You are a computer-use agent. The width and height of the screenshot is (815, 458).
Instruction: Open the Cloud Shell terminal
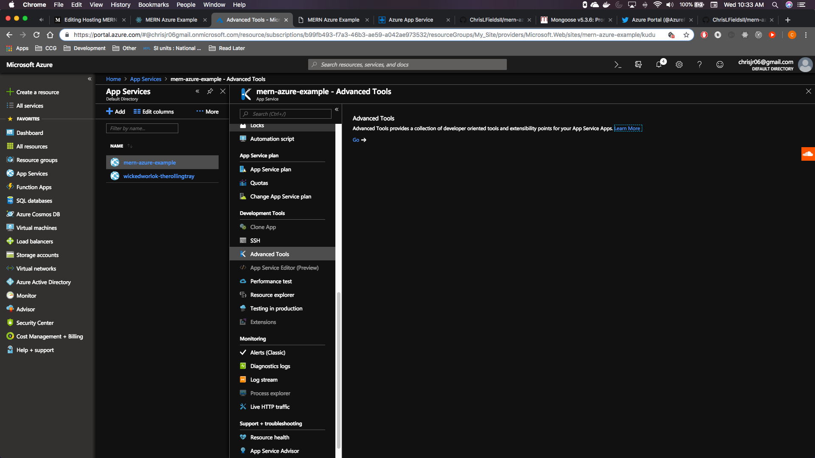[618, 64]
